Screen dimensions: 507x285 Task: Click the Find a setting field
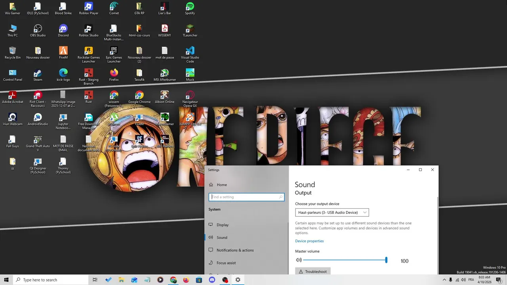click(x=246, y=197)
